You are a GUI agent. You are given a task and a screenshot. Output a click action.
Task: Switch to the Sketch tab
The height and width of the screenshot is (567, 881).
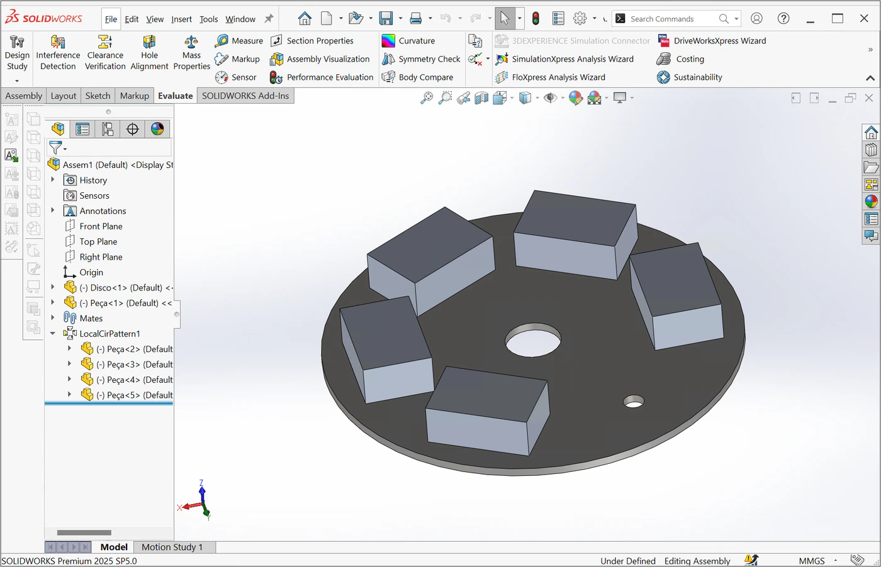[98, 96]
